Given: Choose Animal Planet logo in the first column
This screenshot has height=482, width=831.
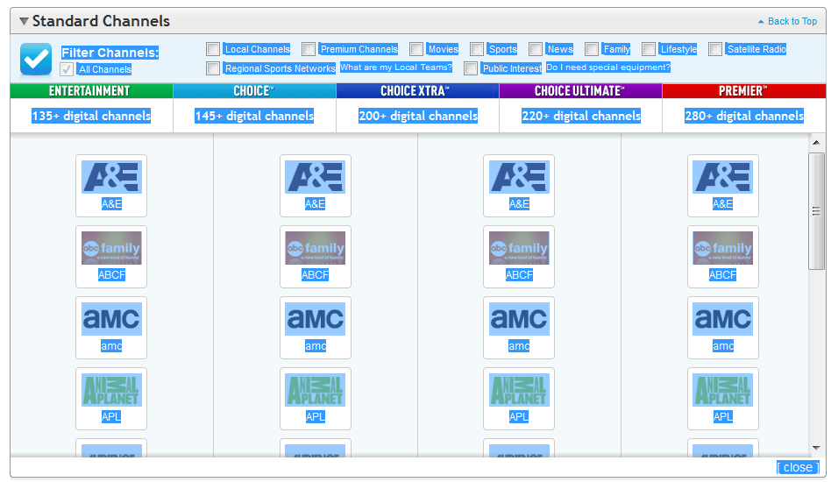Looking at the screenshot, I should tap(111, 390).
